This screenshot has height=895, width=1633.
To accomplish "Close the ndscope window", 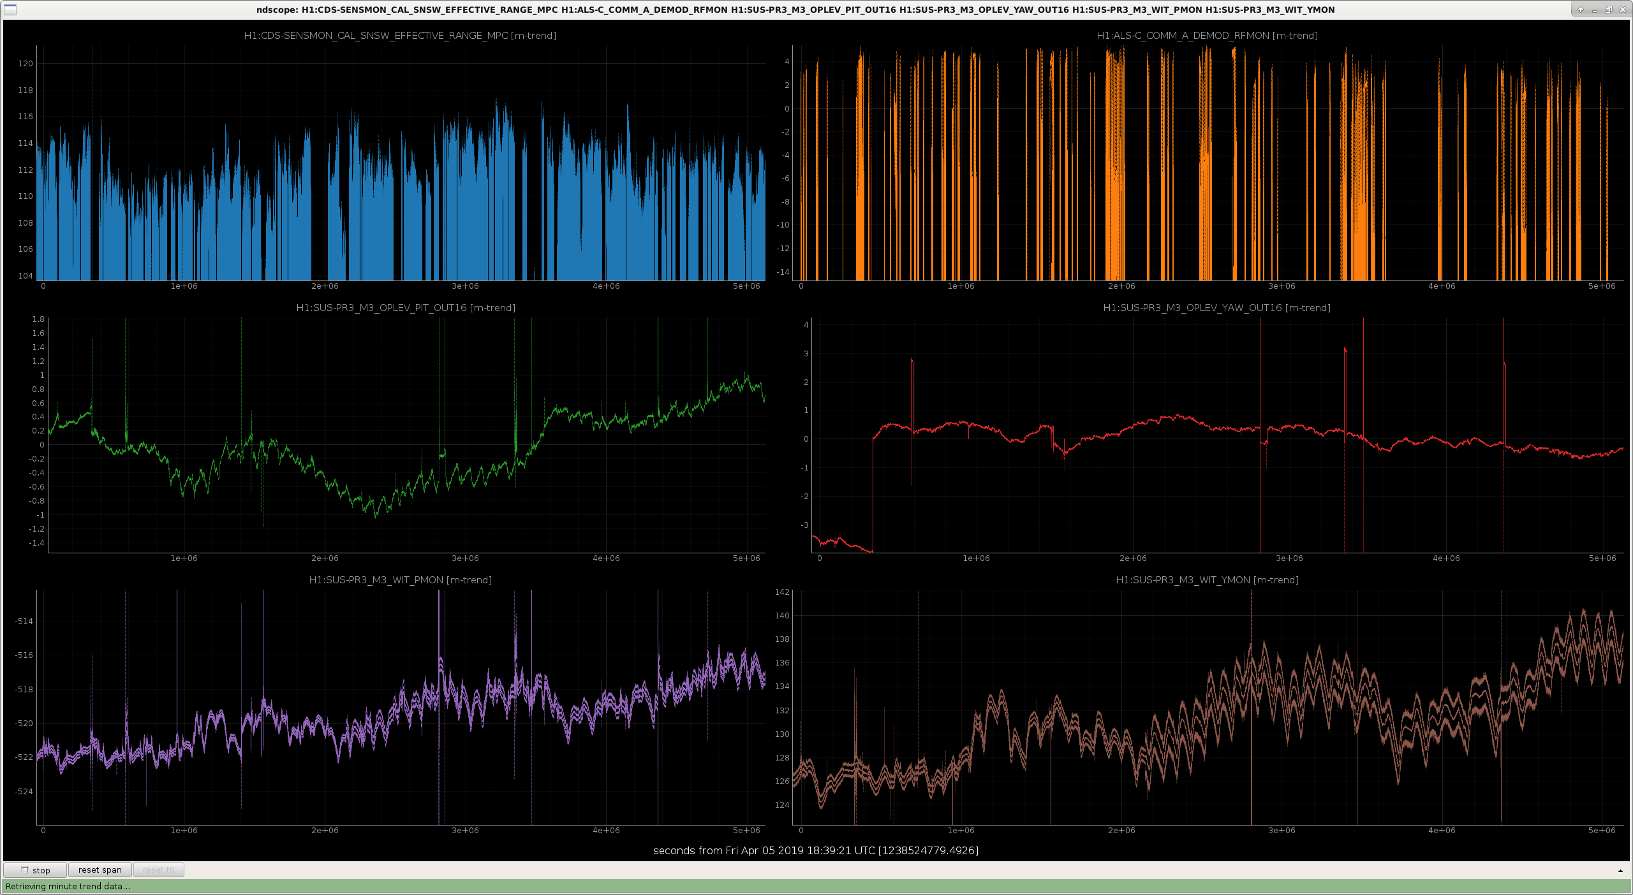I will point(1622,10).
